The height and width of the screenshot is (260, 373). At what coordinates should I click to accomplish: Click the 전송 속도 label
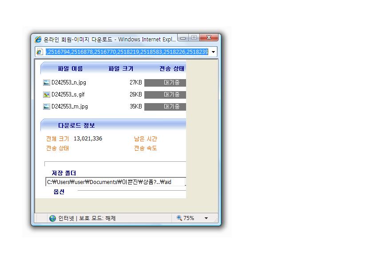146,148
